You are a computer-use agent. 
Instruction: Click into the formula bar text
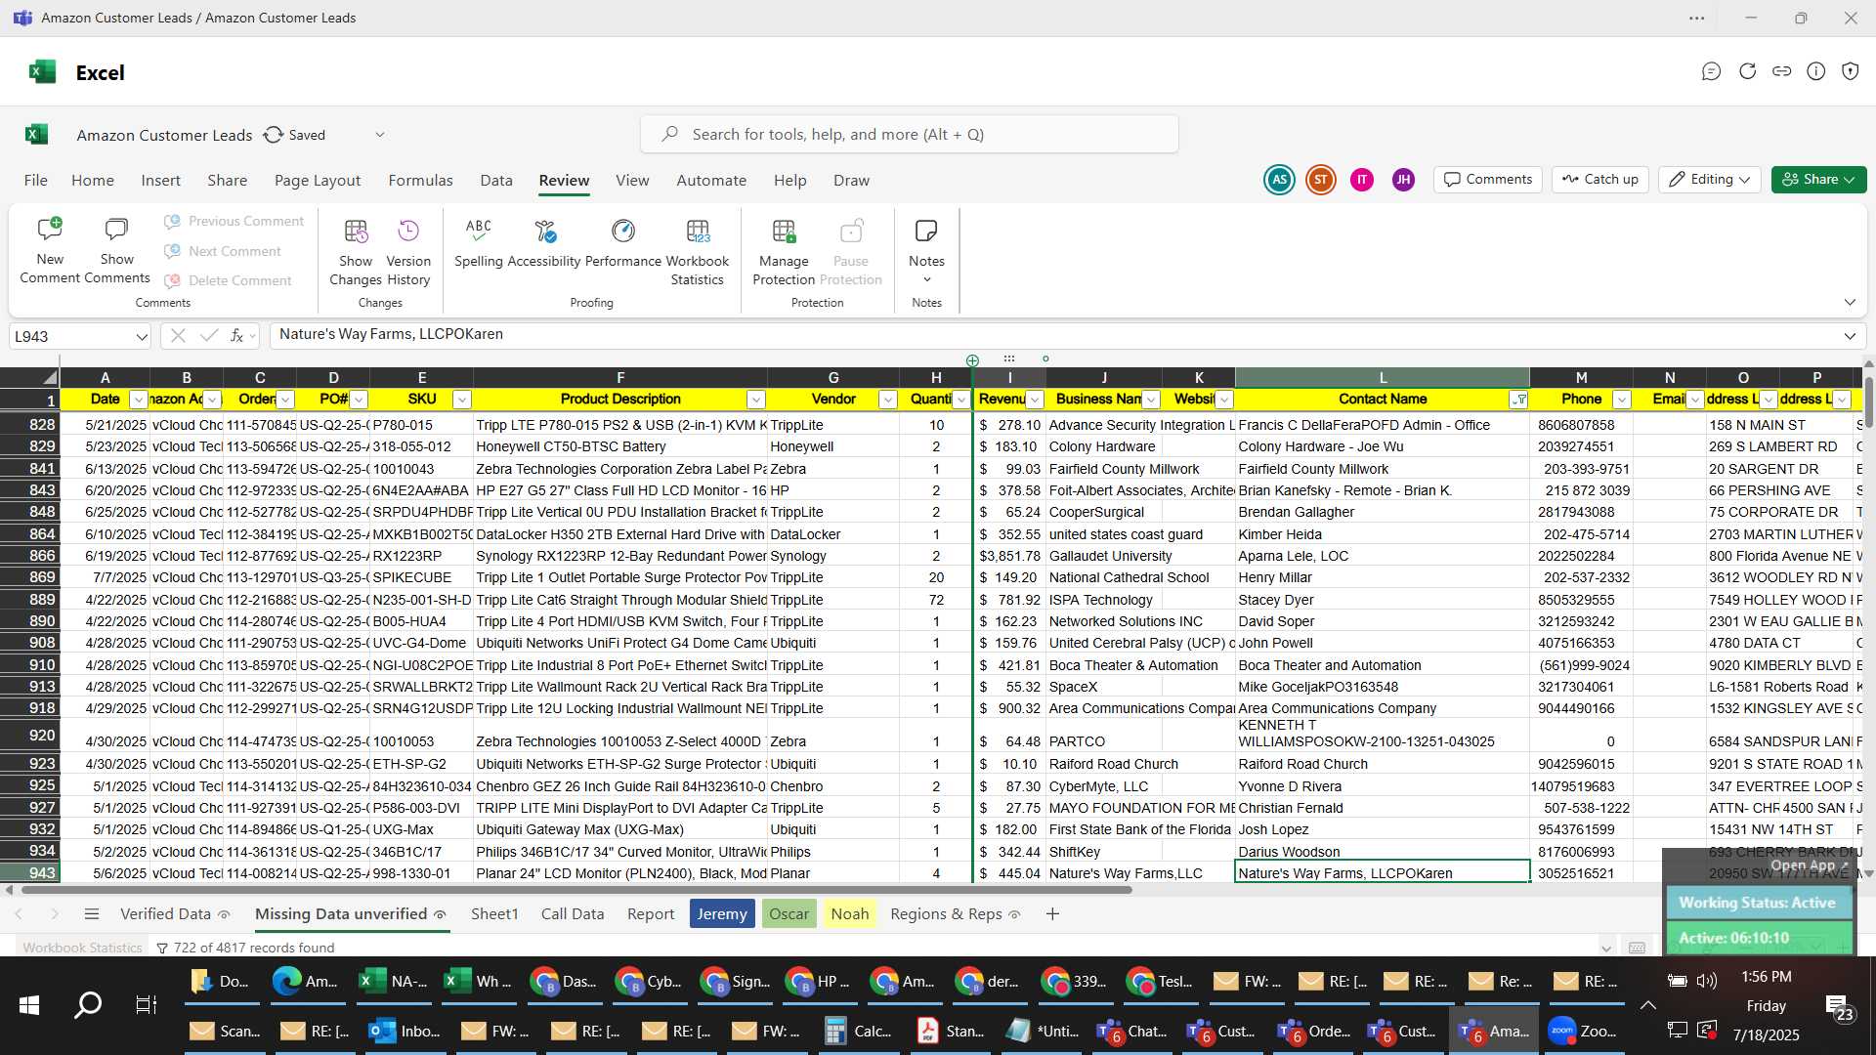(1053, 335)
